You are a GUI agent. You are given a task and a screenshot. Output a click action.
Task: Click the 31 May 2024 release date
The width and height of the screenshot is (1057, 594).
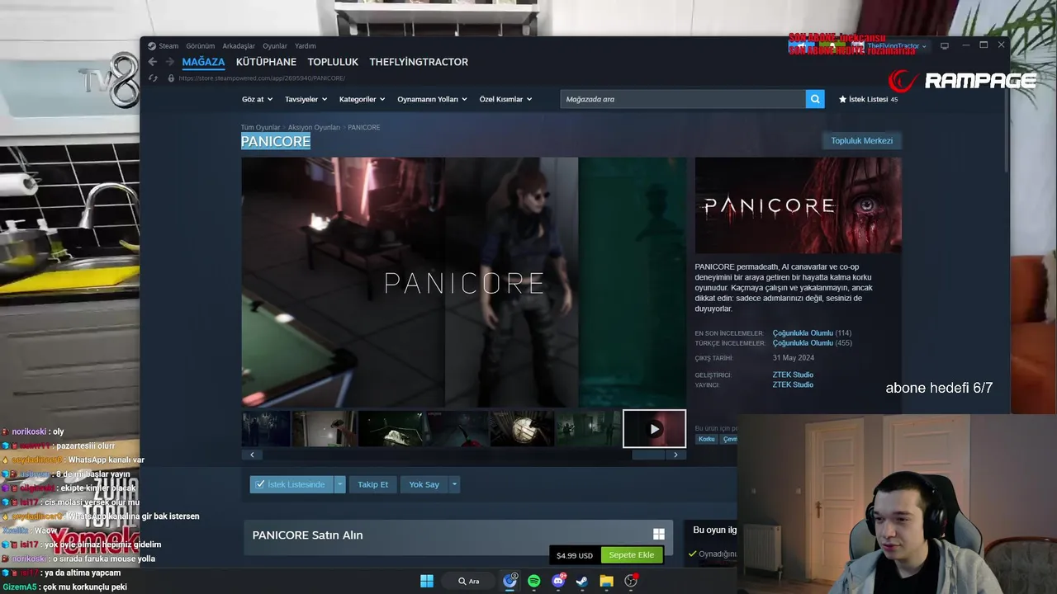(x=793, y=358)
